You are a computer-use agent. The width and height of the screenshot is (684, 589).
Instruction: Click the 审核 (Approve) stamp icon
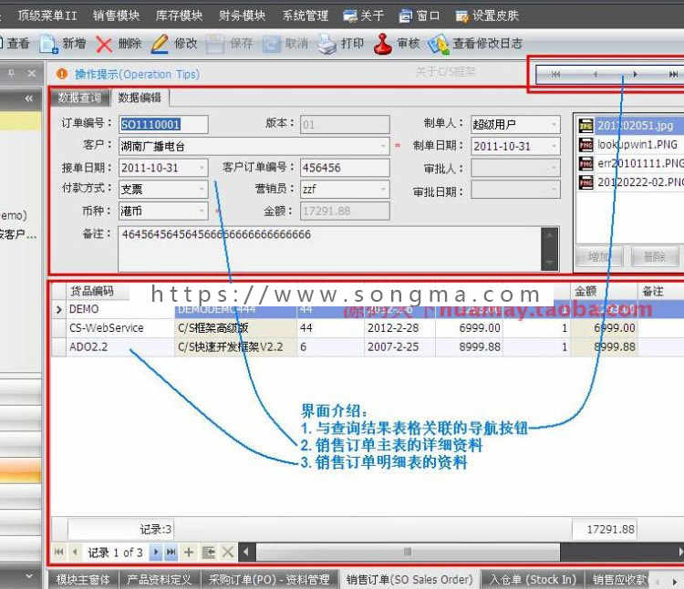382,44
